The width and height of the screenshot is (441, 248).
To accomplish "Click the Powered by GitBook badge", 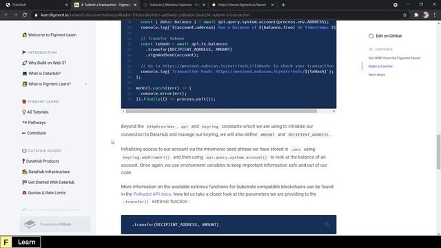I will click(x=55, y=225).
